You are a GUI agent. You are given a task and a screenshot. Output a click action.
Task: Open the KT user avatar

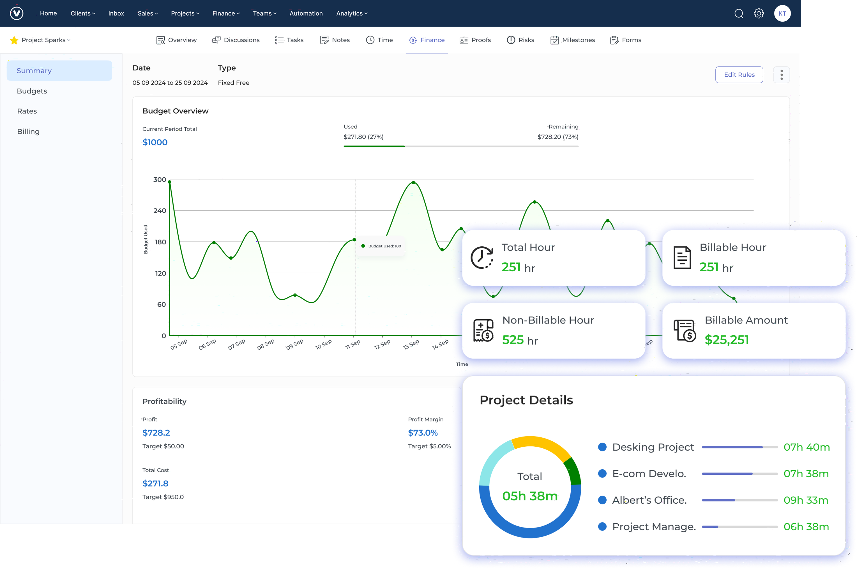coord(782,13)
